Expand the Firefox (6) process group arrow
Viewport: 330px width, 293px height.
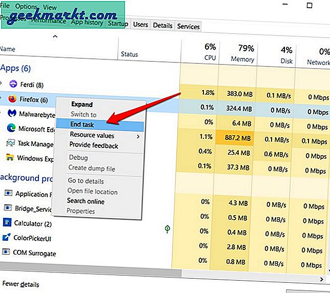1,98
